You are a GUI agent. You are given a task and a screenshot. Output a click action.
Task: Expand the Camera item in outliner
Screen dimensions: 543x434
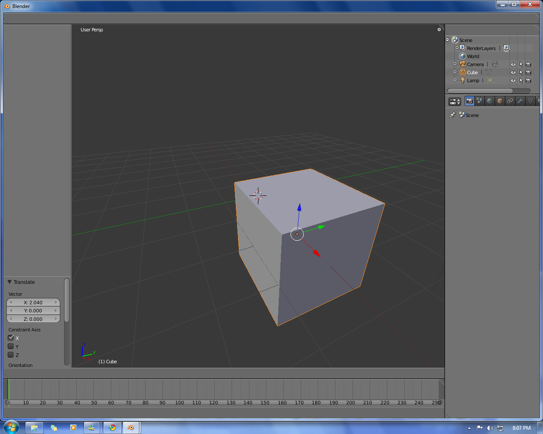(x=455, y=64)
